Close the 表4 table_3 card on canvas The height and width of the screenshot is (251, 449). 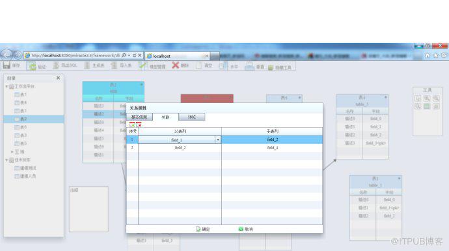pyautogui.click(x=385, y=97)
